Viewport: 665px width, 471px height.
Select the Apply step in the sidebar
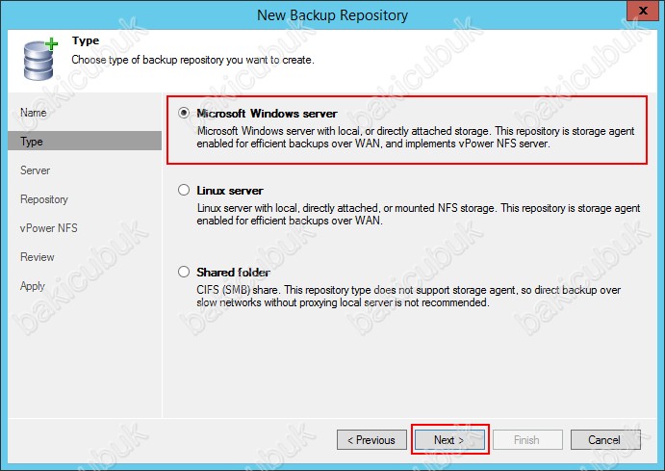[x=33, y=285]
